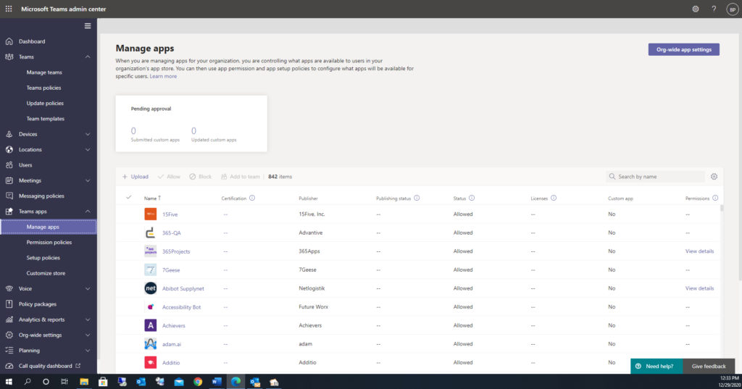Open the app launcher waffle icon
This screenshot has width=742, height=389.
point(9,9)
